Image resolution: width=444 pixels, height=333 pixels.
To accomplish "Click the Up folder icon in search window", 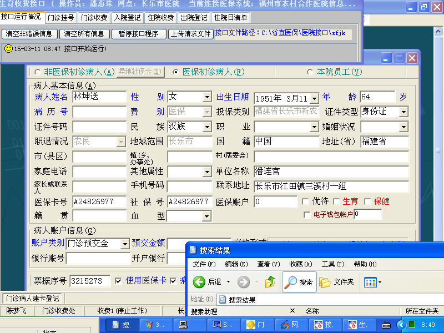I will 270,282.
